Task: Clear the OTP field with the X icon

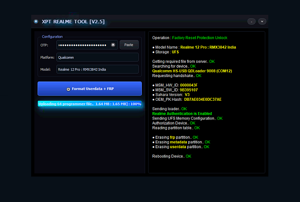Action: pos(113,45)
